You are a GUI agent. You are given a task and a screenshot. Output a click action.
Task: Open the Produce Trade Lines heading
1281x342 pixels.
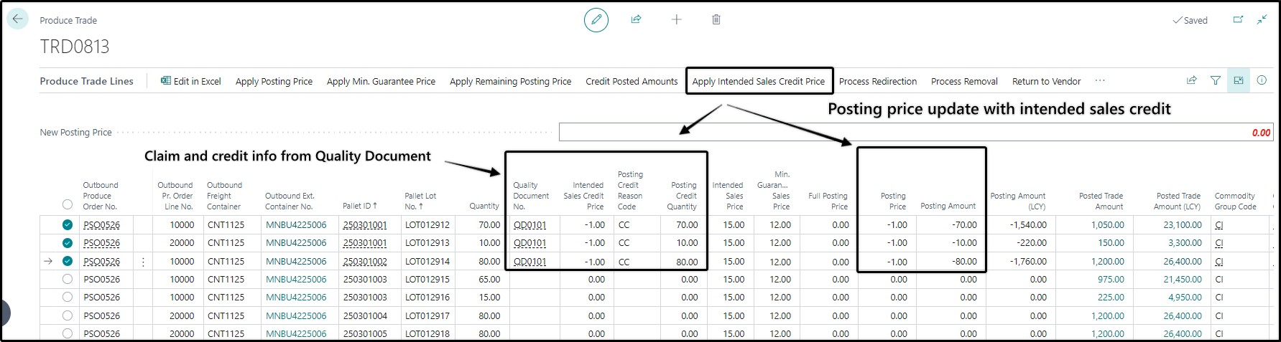86,81
